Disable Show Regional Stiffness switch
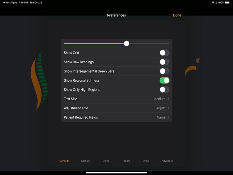 pos(164,80)
